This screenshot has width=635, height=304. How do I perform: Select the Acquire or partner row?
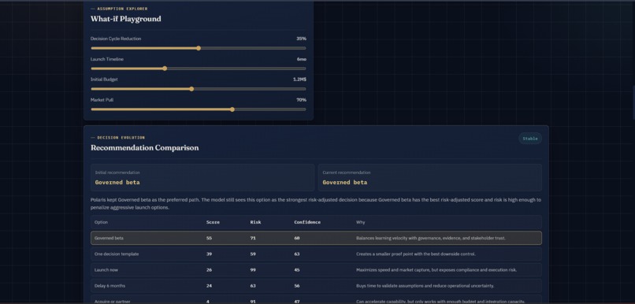(316, 300)
